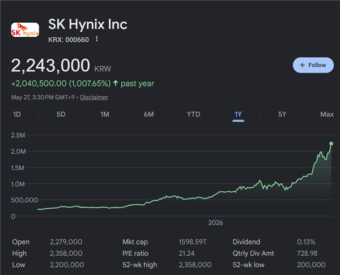Click the P/E ratio label
This screenshot has height=275, width=340.
tap(135, 253)
